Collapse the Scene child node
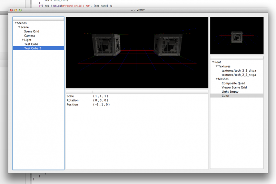The image size is (276, 184). 19,27
